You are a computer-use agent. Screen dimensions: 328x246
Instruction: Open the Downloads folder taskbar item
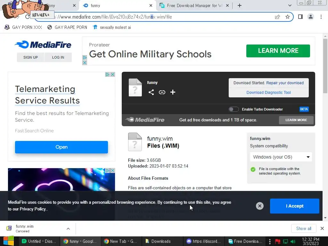pos(162,242)
